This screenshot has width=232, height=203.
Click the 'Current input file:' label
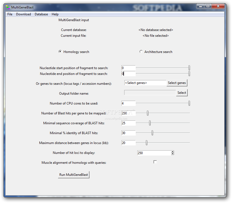74,36
